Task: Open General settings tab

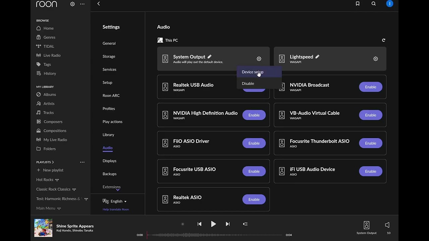Action: pyautogui.click(x=109, y=43)
